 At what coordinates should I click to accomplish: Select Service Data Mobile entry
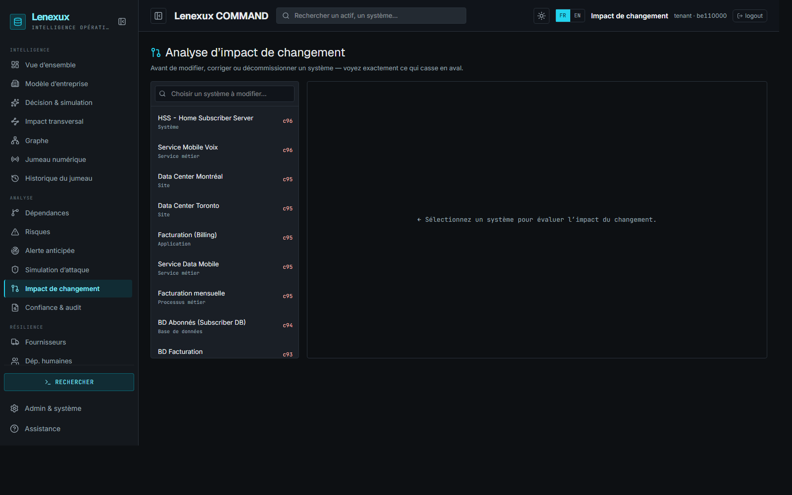[x=225, y=267]
